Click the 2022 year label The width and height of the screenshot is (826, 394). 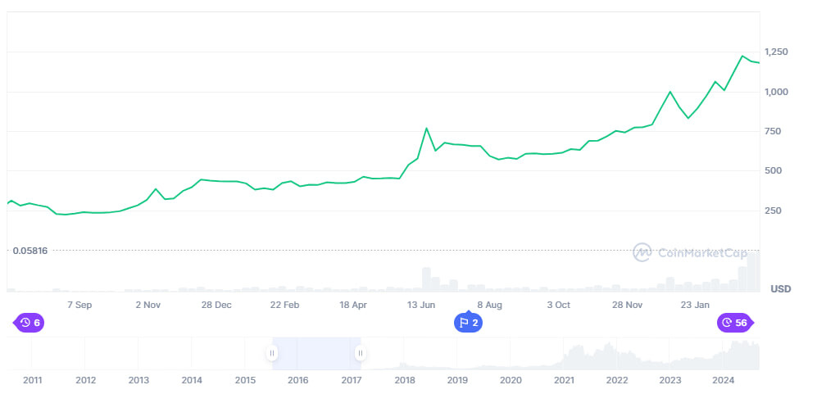click(x=617, y=380)
